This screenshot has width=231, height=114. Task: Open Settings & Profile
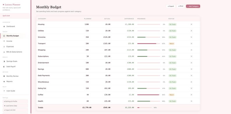[x=15, y=101]
